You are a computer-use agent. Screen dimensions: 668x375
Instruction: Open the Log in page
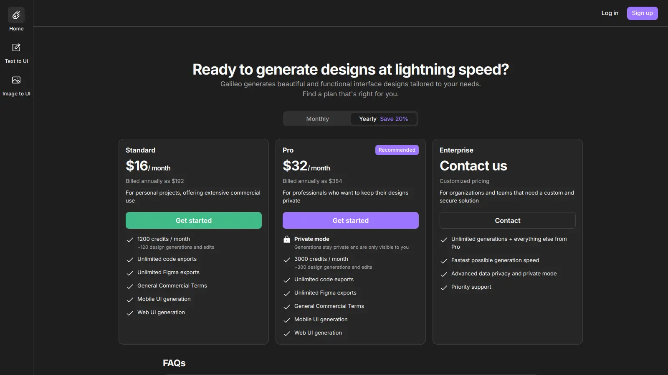(610, 13)
